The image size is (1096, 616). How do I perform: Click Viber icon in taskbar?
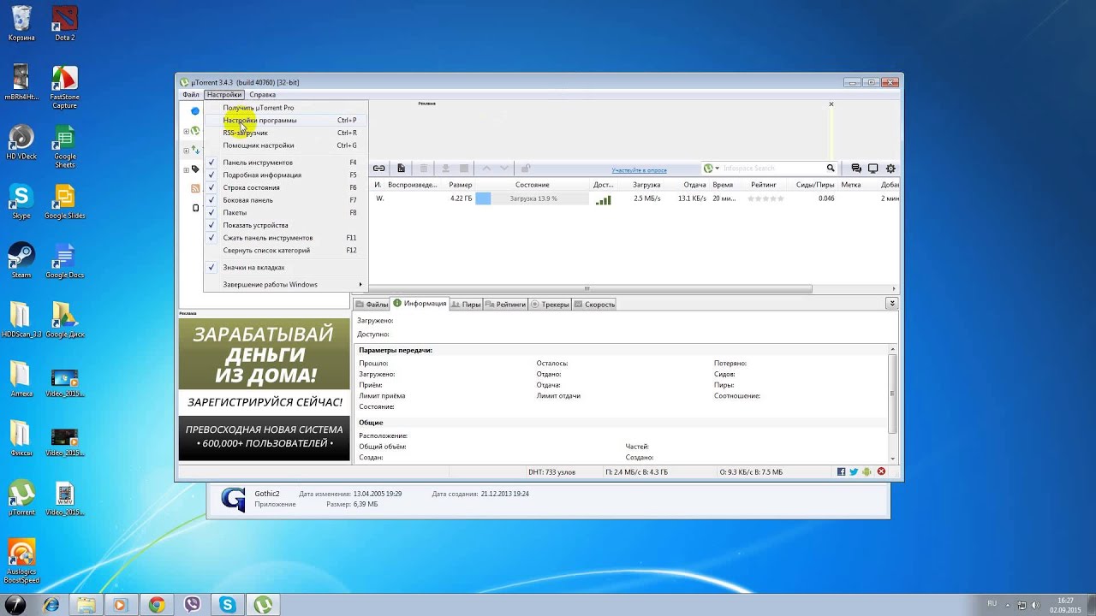tap(192, 605)
